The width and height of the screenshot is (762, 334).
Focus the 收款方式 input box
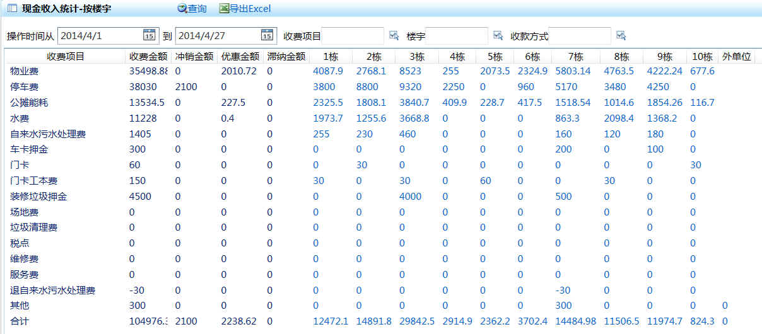580,36
